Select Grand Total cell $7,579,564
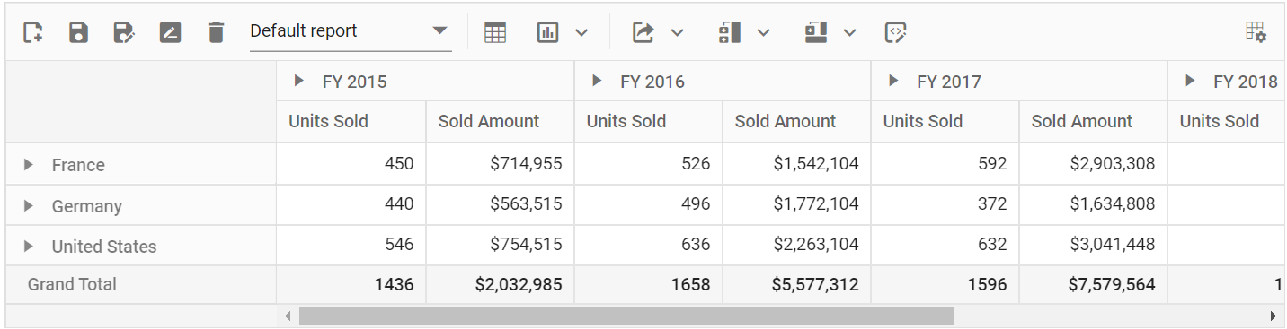 tap(1093, 284)
